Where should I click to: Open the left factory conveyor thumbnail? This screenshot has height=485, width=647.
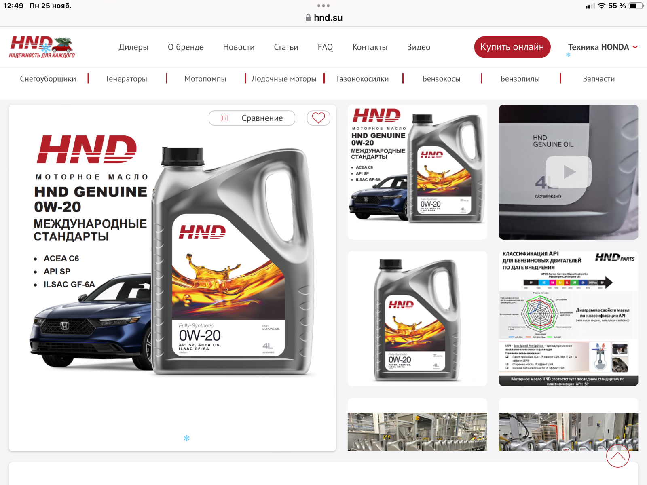coord(417,432)
